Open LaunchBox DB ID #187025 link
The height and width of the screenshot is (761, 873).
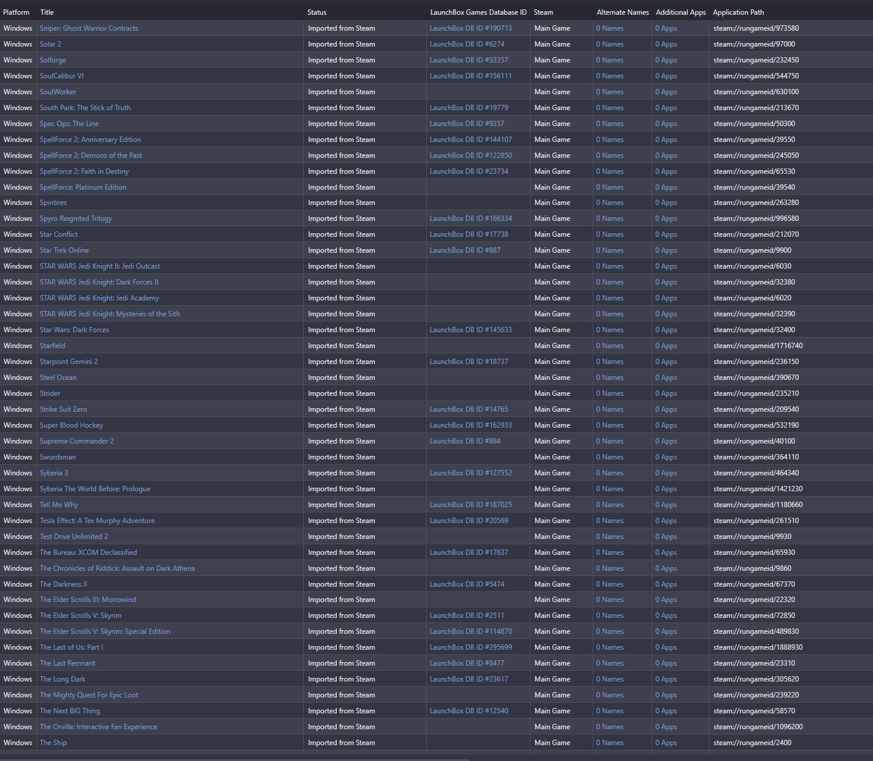click(471, 505)
